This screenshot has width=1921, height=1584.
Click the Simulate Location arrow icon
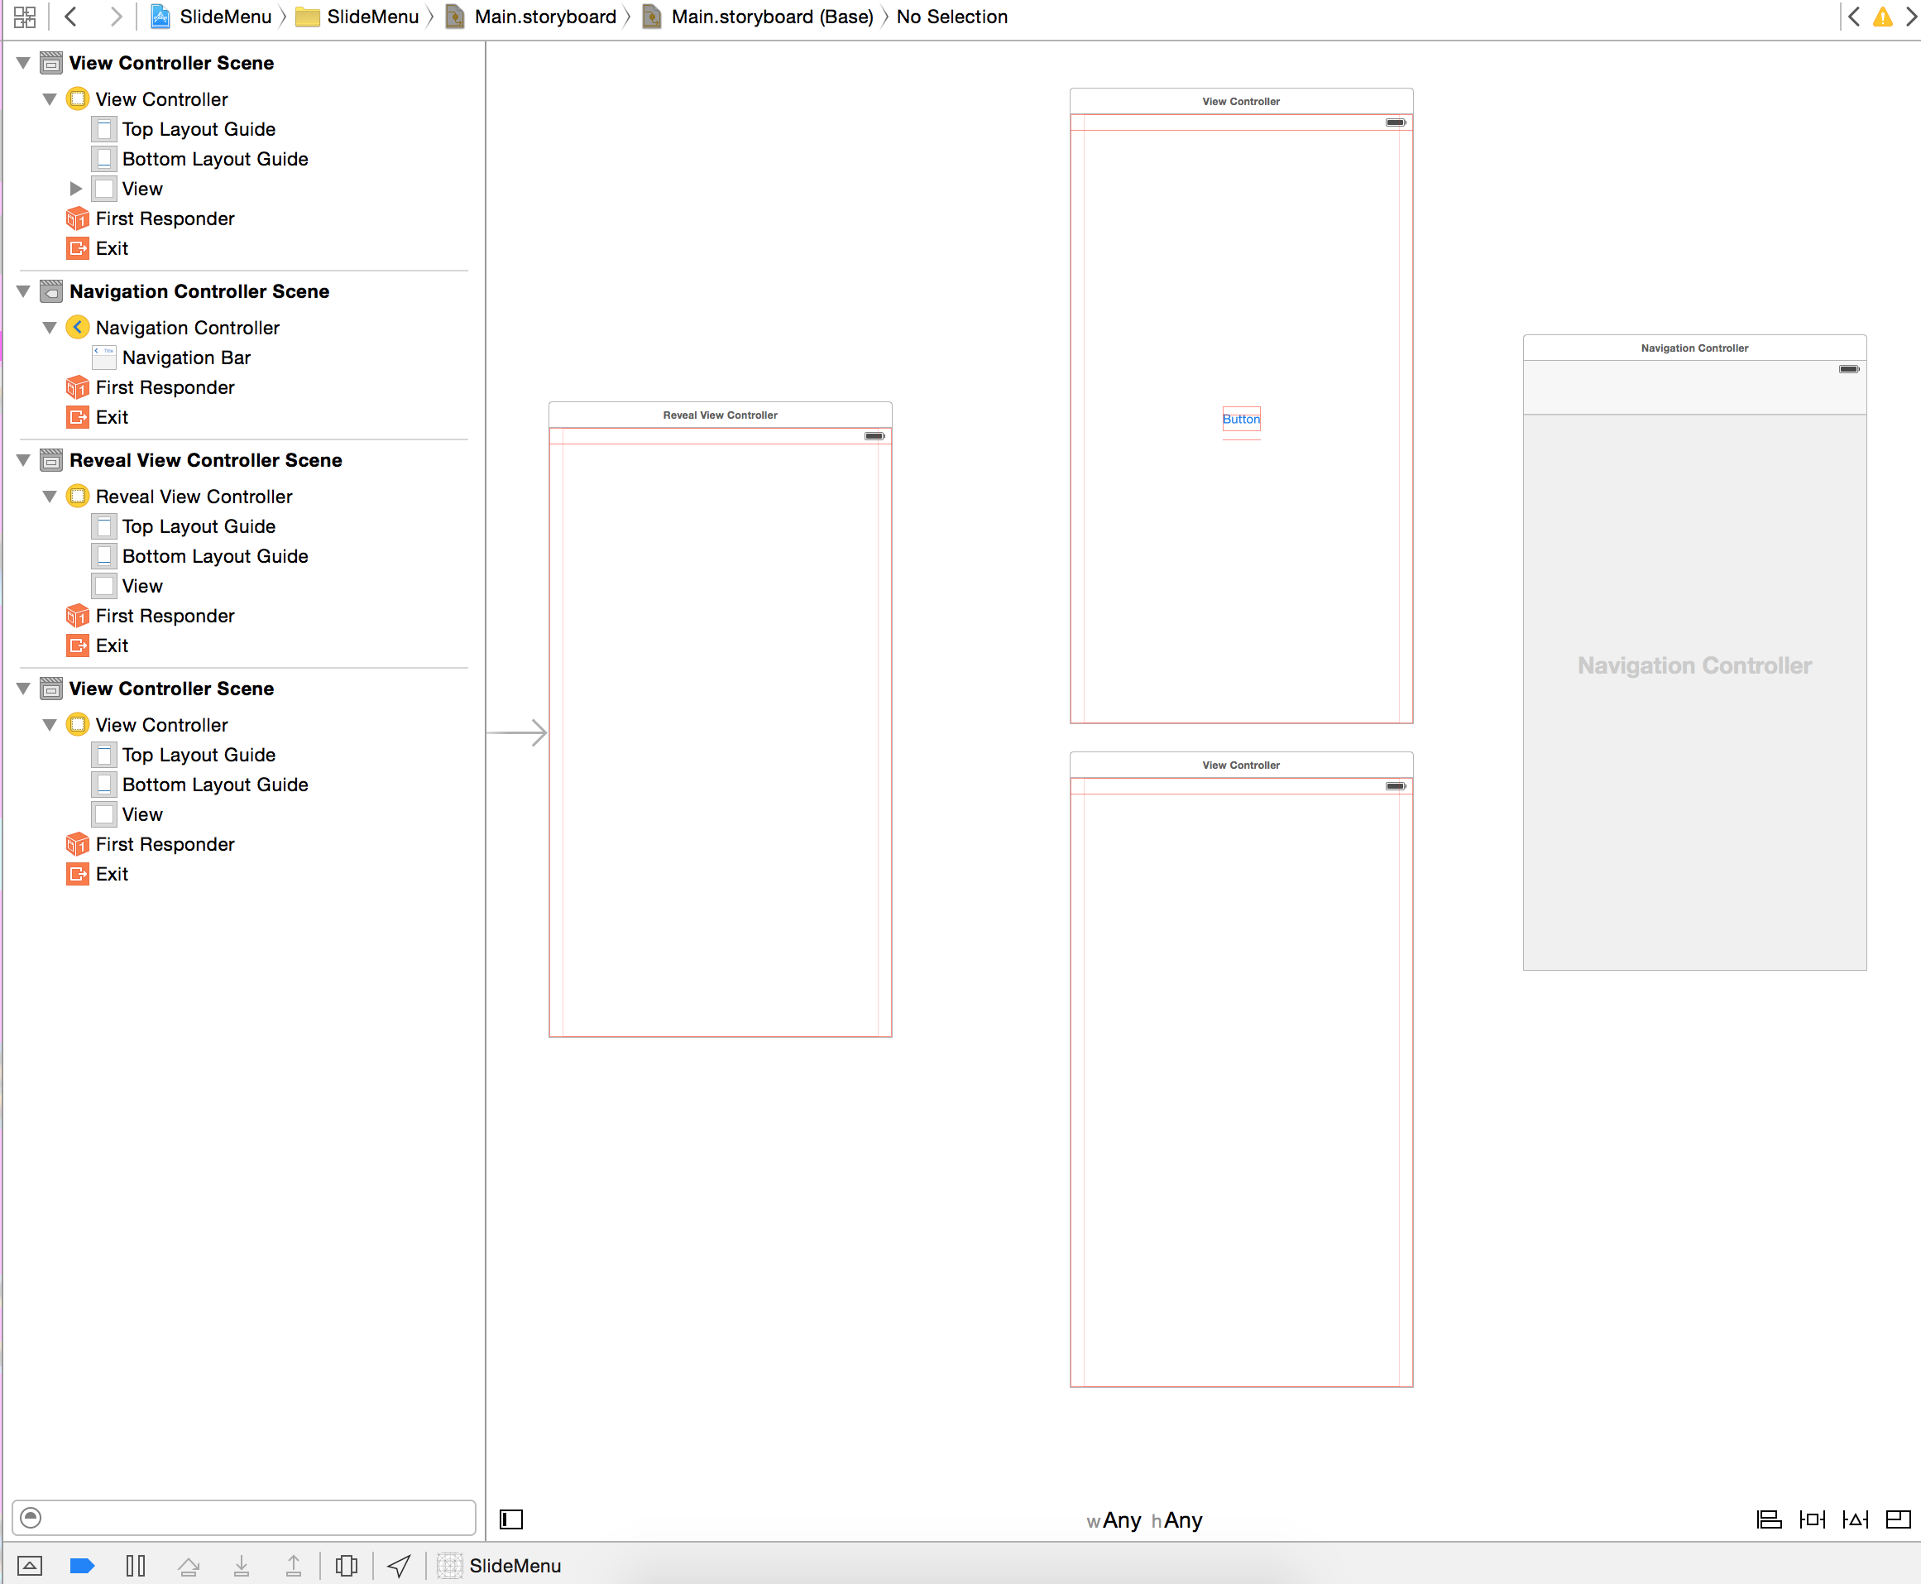coord(399,1566)
